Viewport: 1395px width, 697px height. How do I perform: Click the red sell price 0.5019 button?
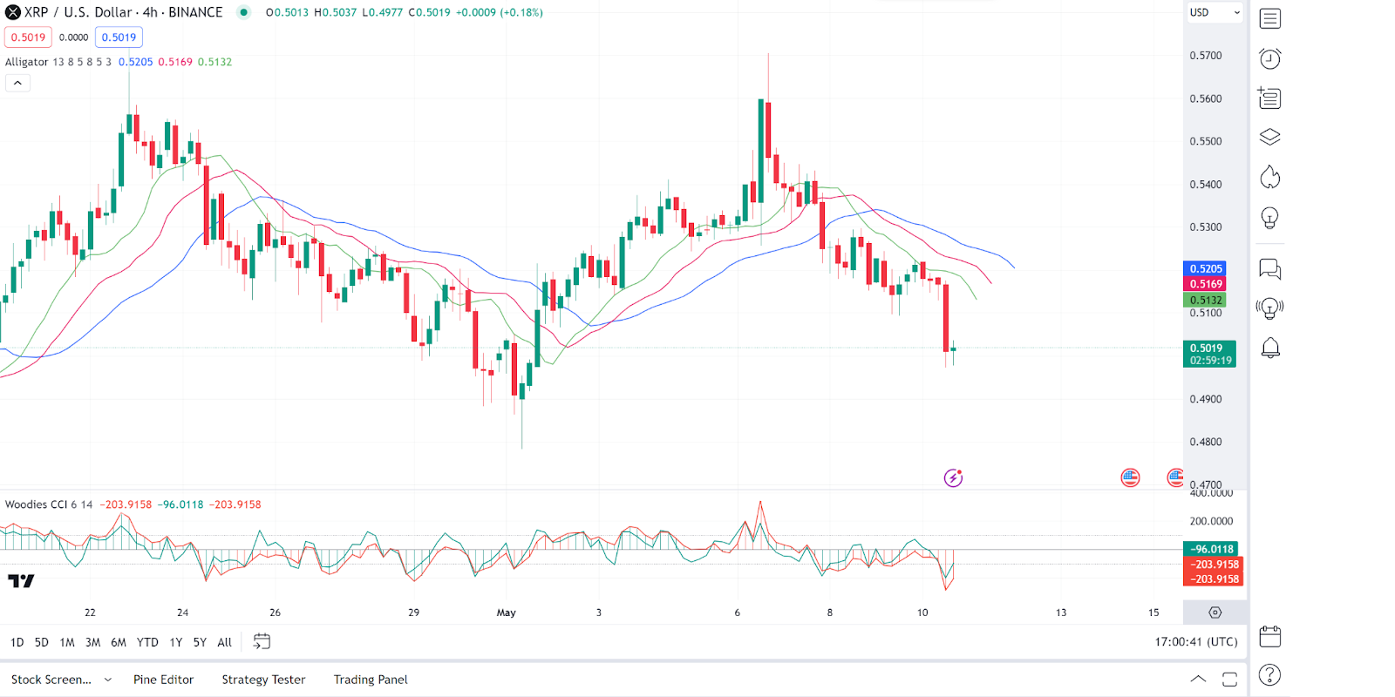[28, 37]
